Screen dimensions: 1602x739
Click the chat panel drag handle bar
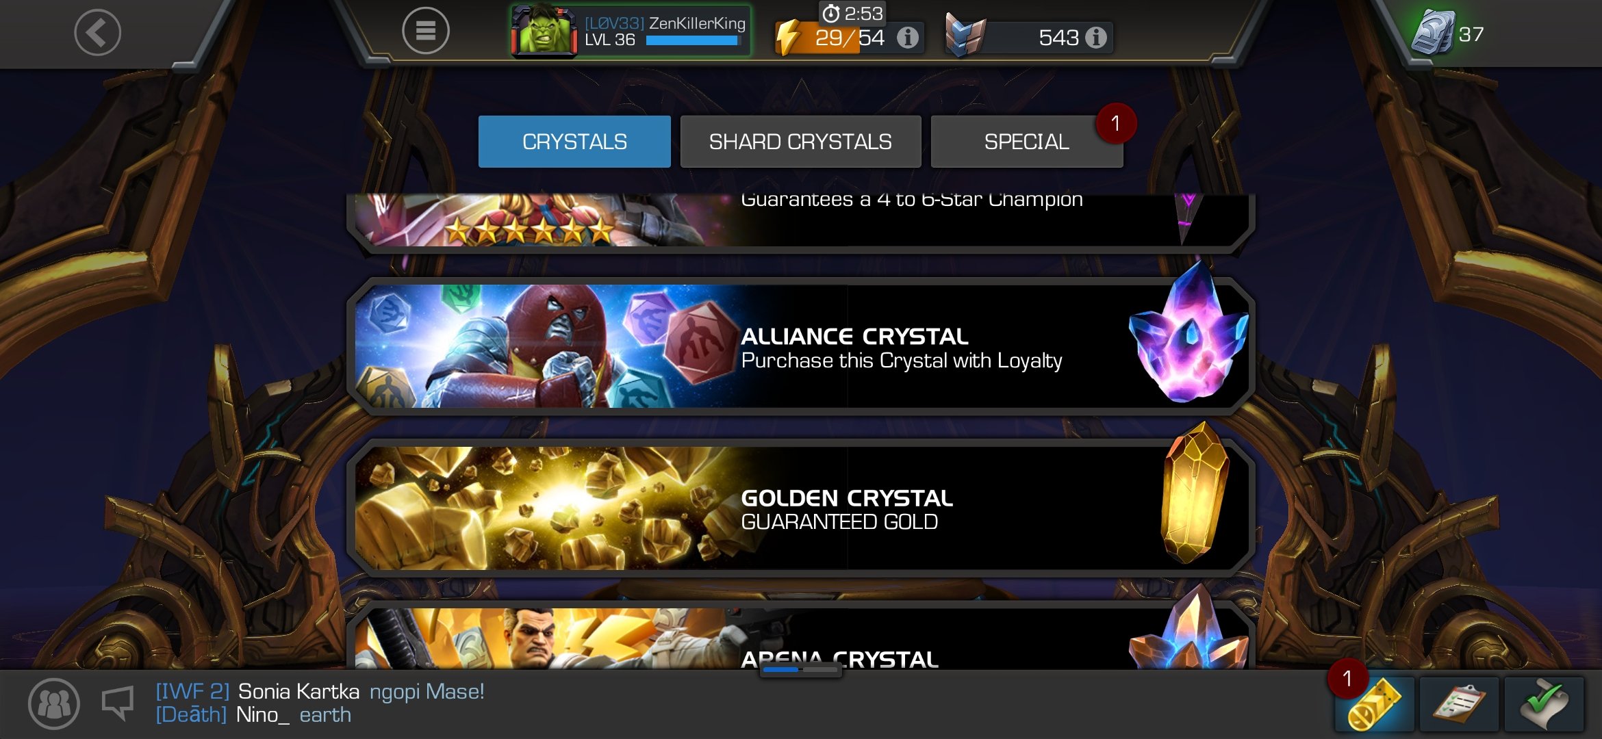click(800, 670)
